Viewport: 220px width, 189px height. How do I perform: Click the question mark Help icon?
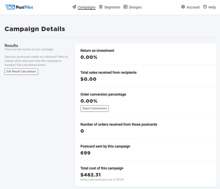point(205,7)
